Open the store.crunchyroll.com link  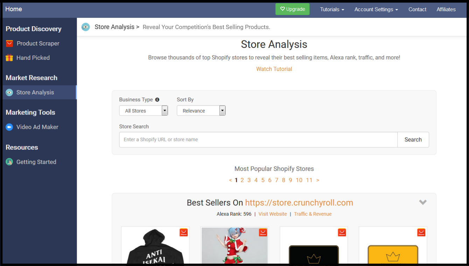299,203
